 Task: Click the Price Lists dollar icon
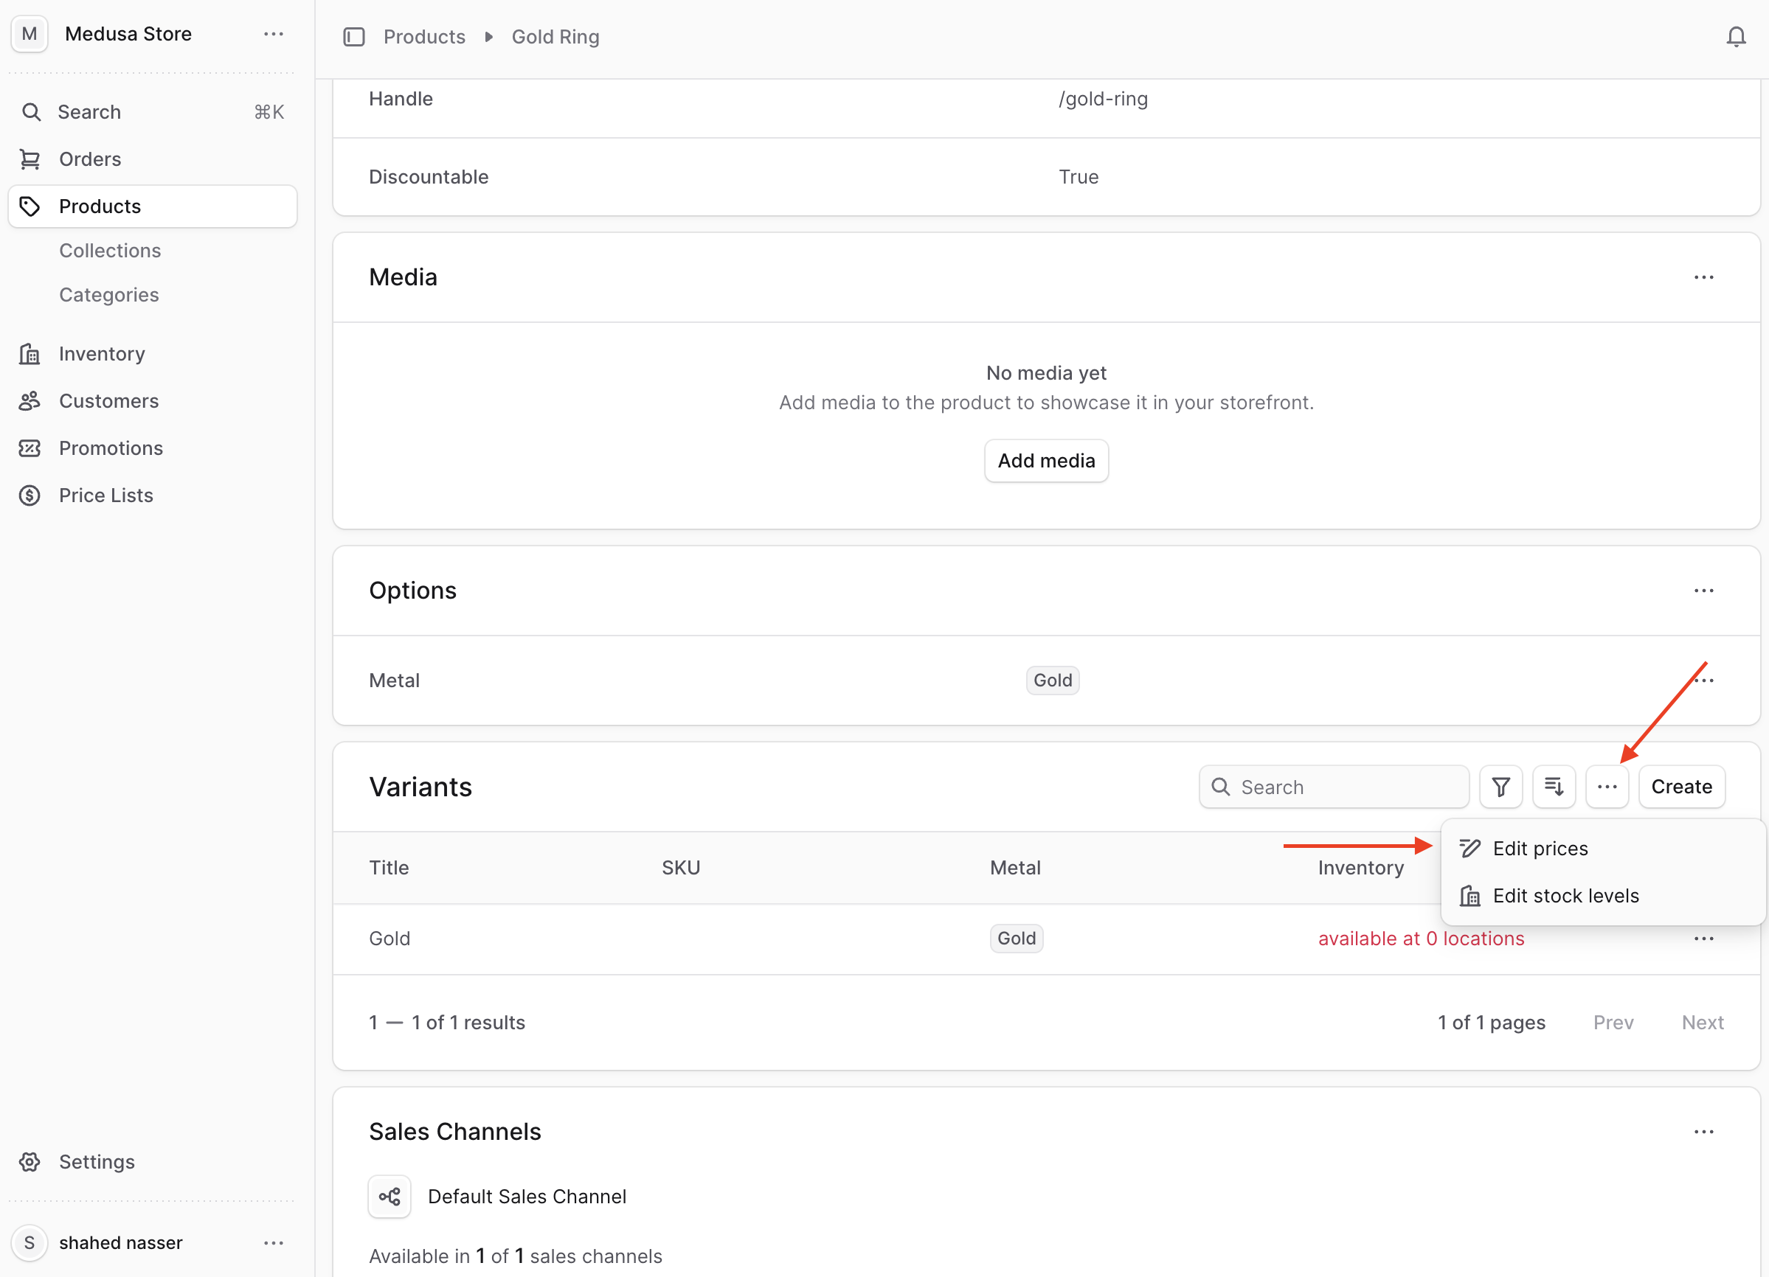point(30,495)
